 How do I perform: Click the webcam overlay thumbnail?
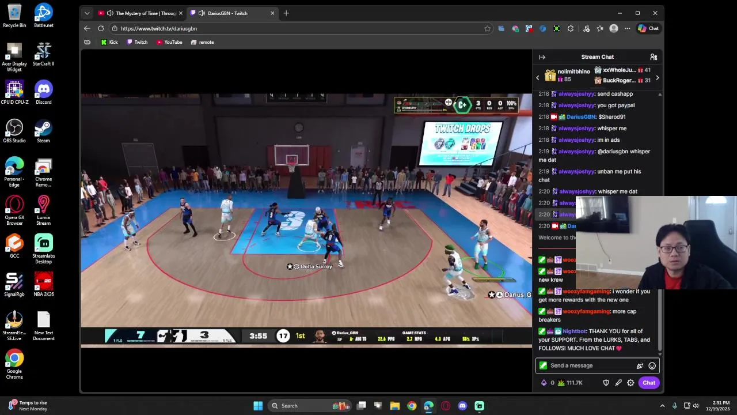(x=656, y=243)
